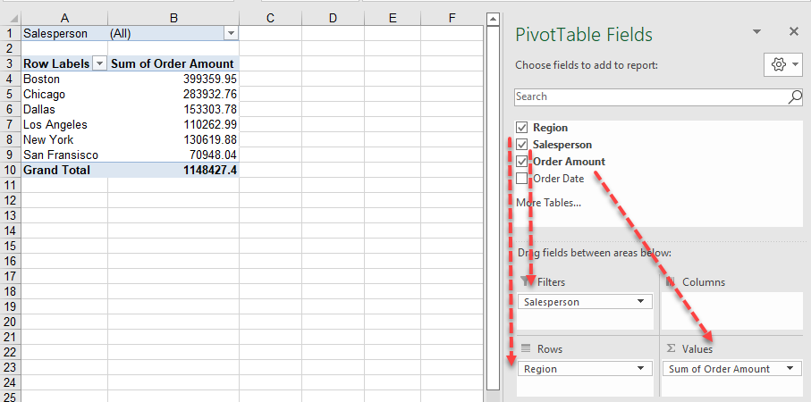Uncheck the Salesperson field checkbox
The image size is (811, 402).
point(522,145)
